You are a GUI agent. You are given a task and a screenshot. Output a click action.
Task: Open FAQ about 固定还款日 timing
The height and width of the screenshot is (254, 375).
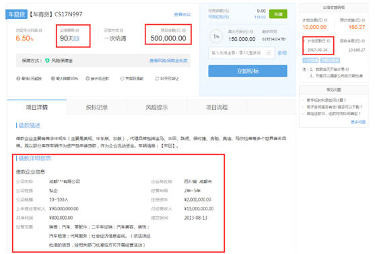[x=334, y=113]
